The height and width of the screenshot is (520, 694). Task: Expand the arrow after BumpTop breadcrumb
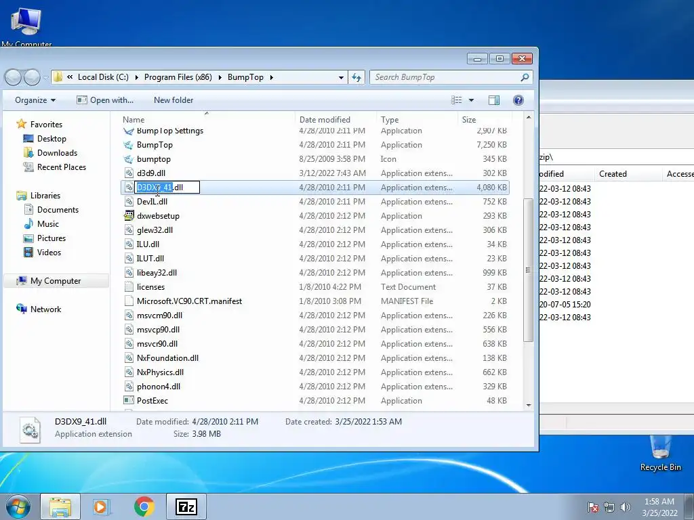[x=271, y=77]
